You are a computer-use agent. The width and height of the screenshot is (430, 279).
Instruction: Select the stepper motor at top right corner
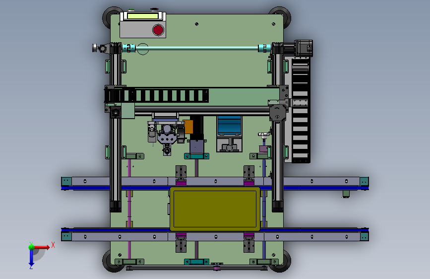304,48
